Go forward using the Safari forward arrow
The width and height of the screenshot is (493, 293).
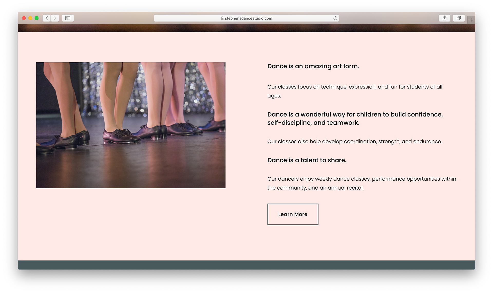[x=55, y=18]
